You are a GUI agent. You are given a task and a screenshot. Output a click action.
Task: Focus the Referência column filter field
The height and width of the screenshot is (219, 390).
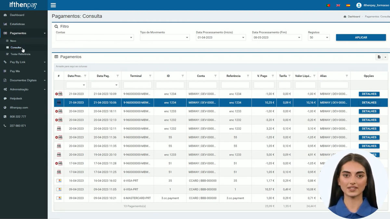pyautogui.click(x=235, y=85)
